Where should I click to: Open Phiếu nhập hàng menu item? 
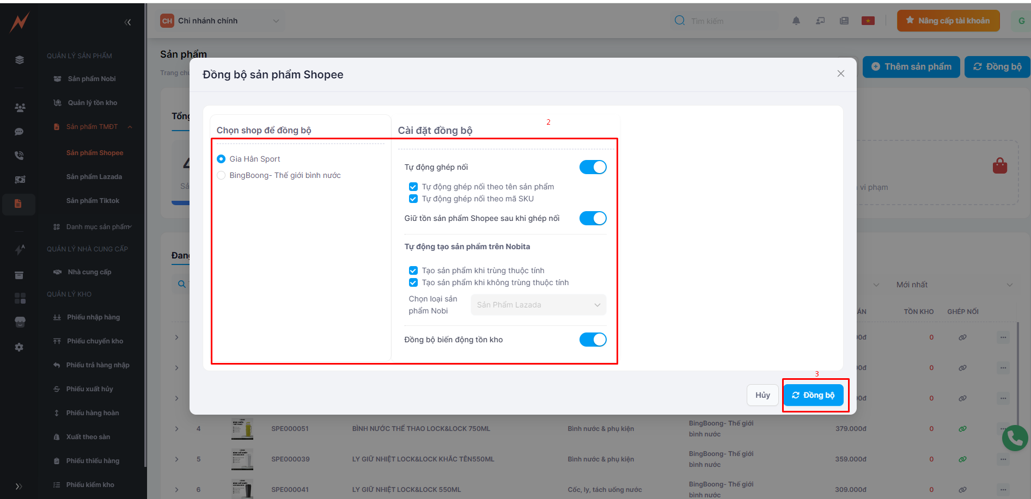pyautogui.click(x=93, y=317)
